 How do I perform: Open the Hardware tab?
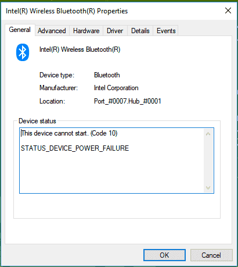pyautogui.click(x=86, y=31)
